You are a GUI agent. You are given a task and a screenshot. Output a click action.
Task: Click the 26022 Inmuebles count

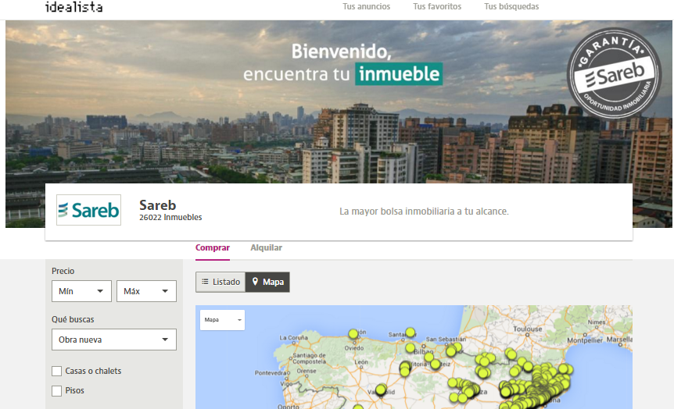click(x=170, y=217)
